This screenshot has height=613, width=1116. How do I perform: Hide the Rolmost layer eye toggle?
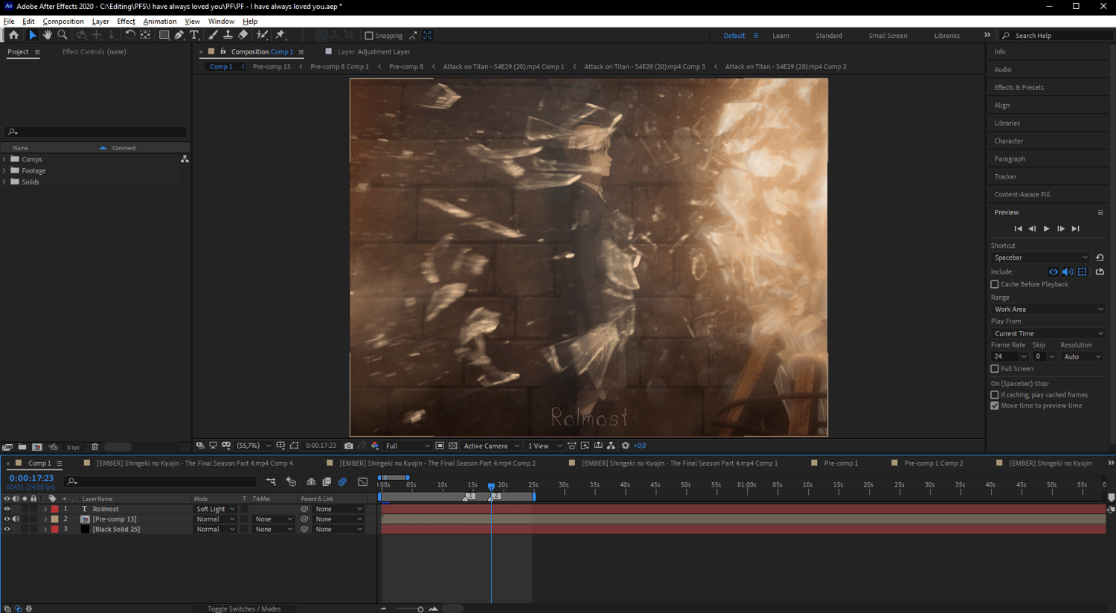point(7,510)
